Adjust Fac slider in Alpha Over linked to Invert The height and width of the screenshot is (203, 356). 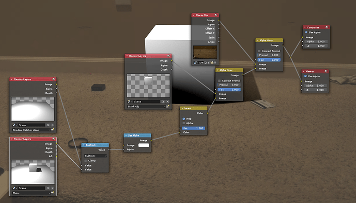click(229, 90)
